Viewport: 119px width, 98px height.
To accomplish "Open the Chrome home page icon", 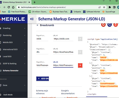I will click(13, 7).
